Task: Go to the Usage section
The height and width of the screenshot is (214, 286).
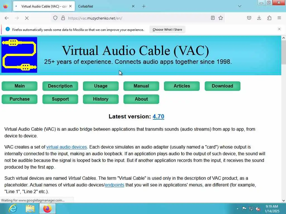Action: tap(101, 86)
